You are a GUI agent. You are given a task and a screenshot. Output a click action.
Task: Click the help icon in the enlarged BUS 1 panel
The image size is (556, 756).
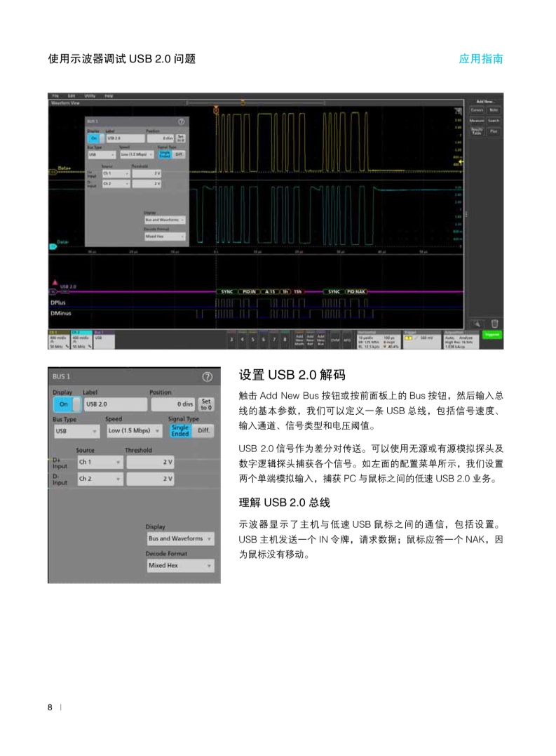(x=207, y=377)
